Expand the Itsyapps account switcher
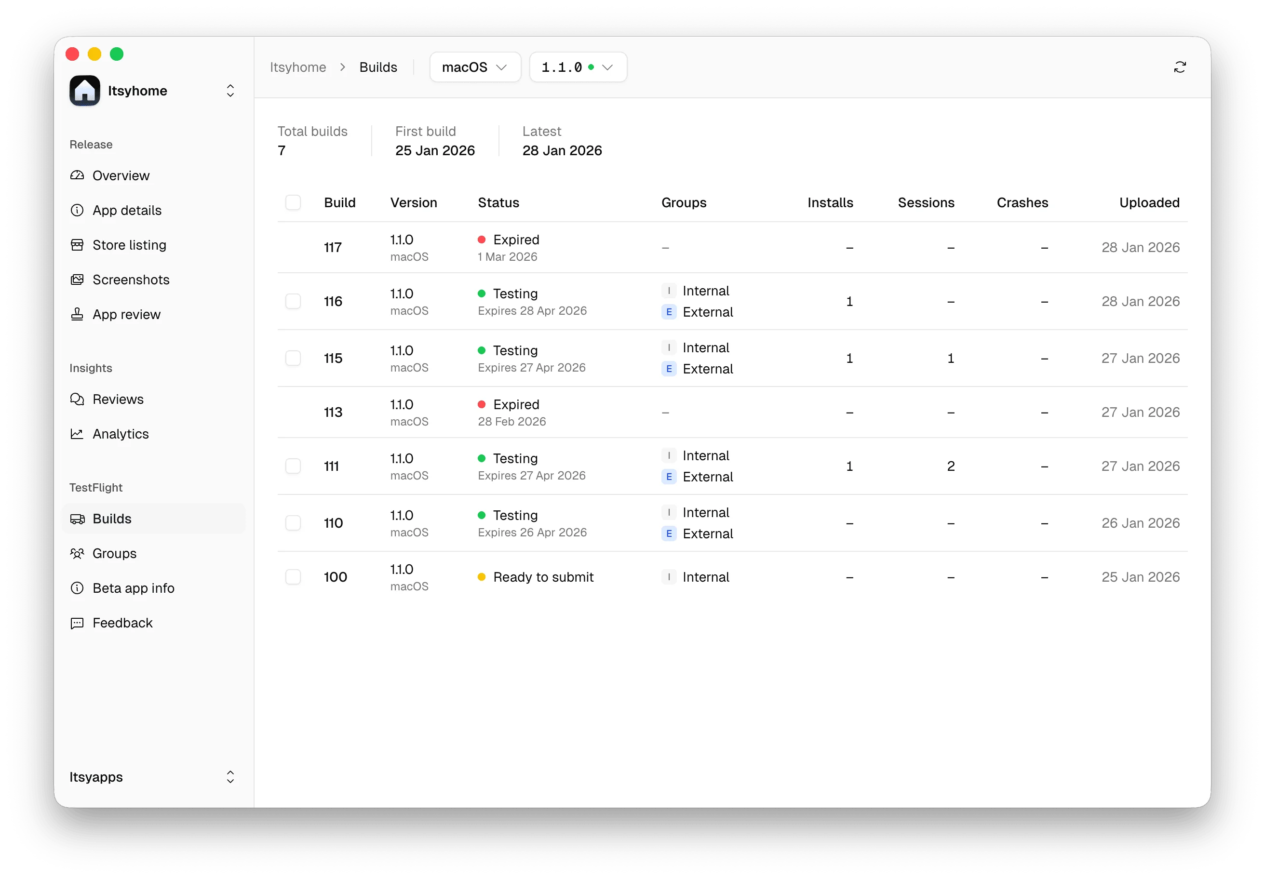The height and width of the screenshot is (879, 1265). pos(230,776)
